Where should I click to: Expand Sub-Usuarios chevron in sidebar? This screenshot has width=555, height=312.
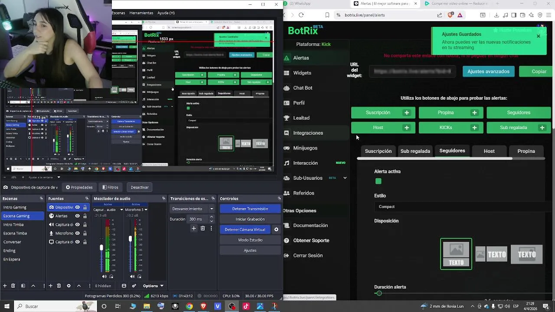345,178
